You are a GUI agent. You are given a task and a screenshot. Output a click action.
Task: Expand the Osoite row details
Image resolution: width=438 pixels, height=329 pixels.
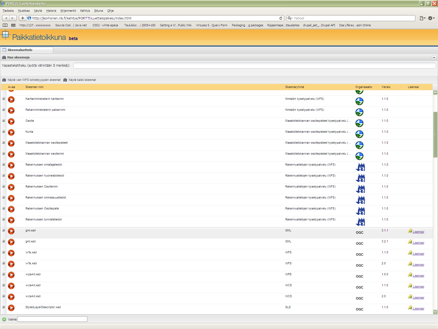click(x=4, y=121)
